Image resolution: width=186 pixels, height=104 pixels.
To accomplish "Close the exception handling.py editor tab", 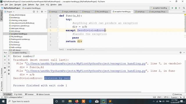I will 132,12.
